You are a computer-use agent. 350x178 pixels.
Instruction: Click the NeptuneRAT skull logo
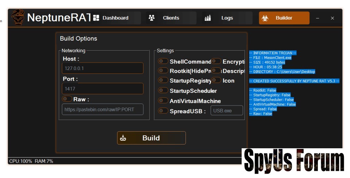(18, 17)
